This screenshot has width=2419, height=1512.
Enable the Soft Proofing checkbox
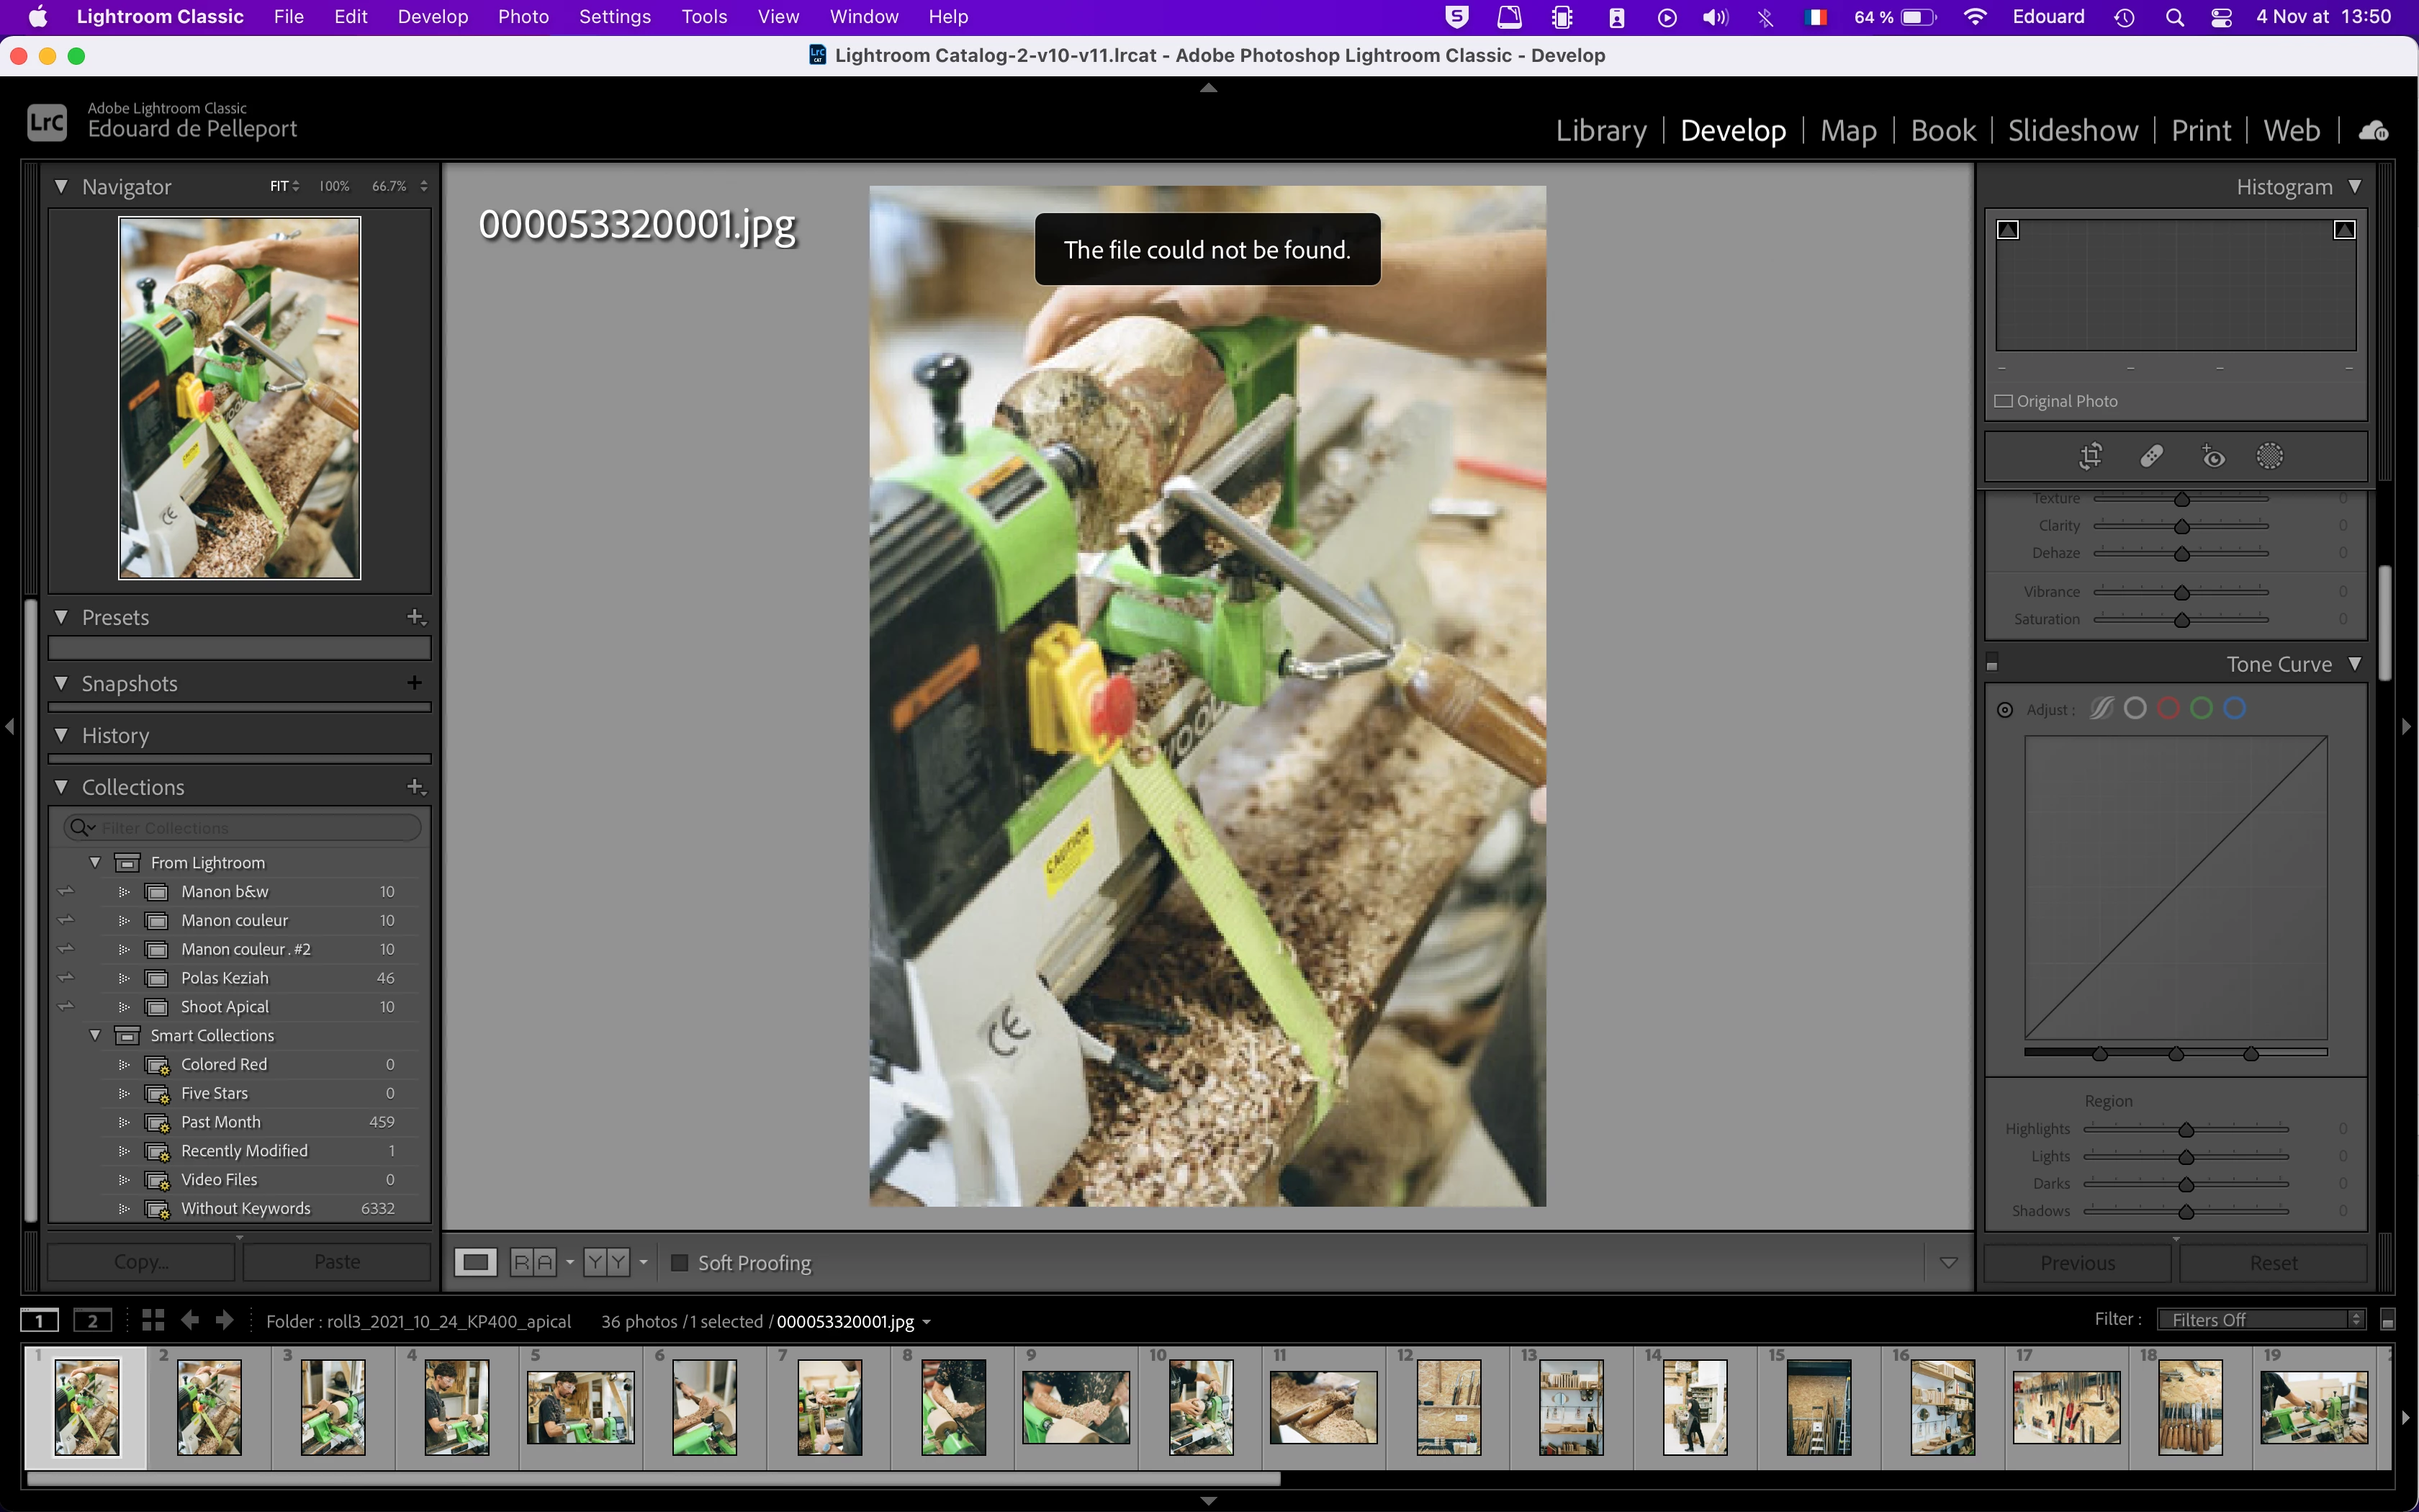pyautogui.click(x=680, y=1262)
